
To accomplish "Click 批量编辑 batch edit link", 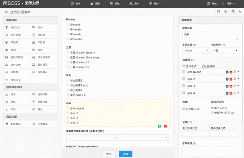I will click(208, 66).
